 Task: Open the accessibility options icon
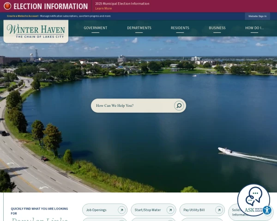tap(267, 210)
